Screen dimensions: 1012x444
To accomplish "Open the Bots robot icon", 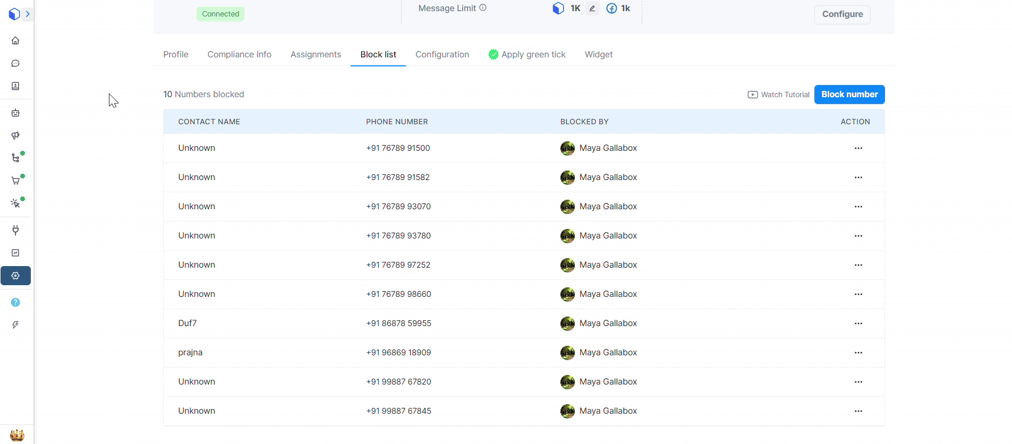I will coord(15,113).
